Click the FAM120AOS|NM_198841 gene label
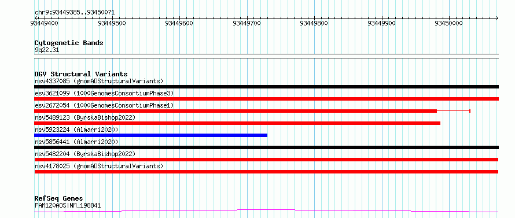Viewport: 515px width, 218px height. click(x=68, y=206)
